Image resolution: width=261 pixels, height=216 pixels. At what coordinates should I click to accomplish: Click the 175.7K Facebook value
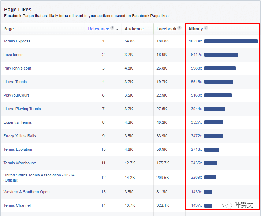pyautogui.click(x=163, y=163)
